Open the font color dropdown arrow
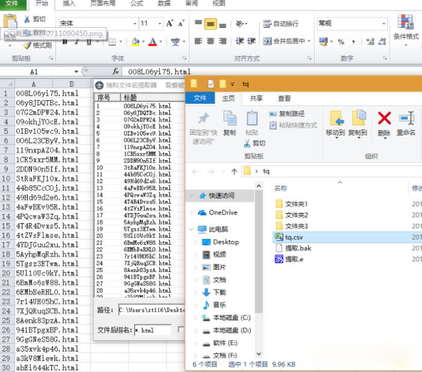The height and width of the screenshot is (372, 422). pos(161,42)
